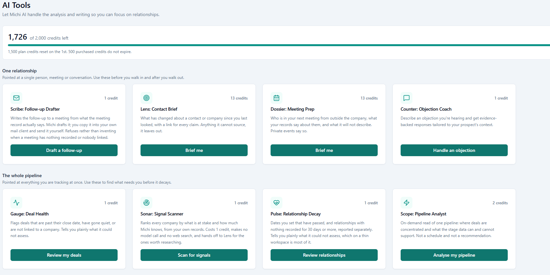
Task: Click the Scribe envelope icon
Action: click(16, 98)
